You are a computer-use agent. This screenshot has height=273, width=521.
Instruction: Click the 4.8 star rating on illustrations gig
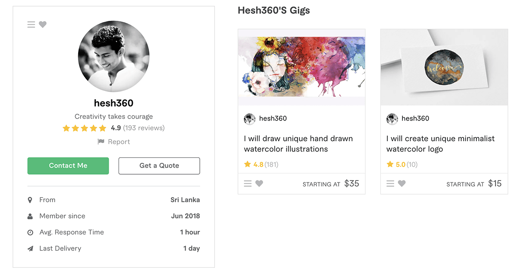pos(254,164)
